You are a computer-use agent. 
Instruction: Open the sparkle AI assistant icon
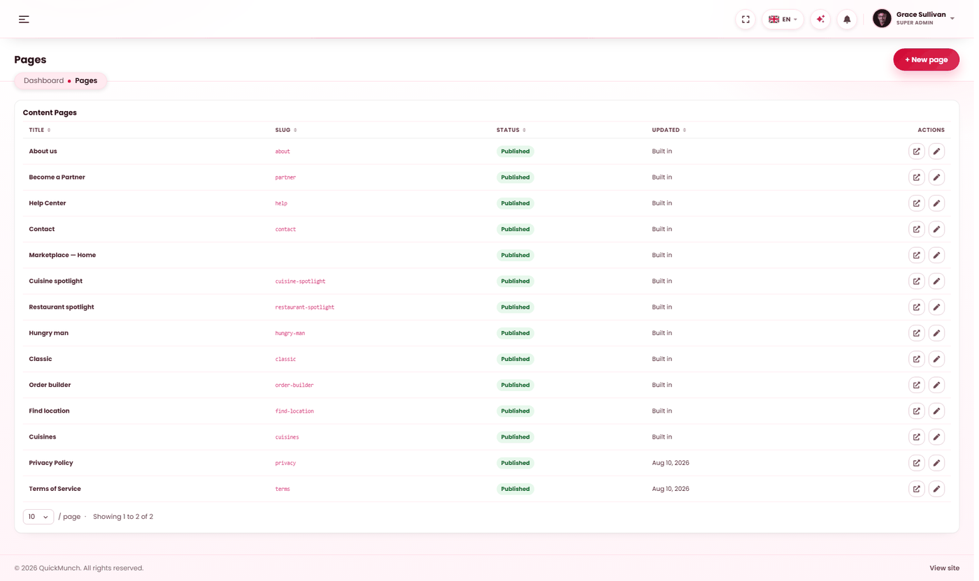point(820,20)
